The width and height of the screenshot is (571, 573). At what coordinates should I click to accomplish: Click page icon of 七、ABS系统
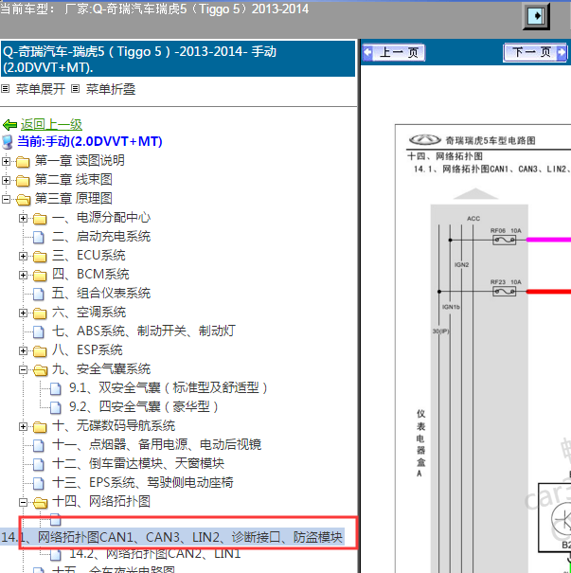[39, 331]
